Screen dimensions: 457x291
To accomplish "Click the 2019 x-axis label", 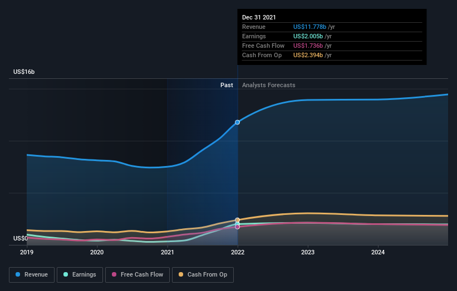I will (27, 252).
